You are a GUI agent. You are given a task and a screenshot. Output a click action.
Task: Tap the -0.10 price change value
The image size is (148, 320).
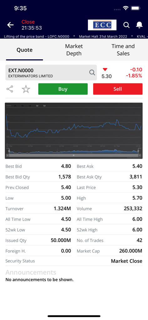136,70
